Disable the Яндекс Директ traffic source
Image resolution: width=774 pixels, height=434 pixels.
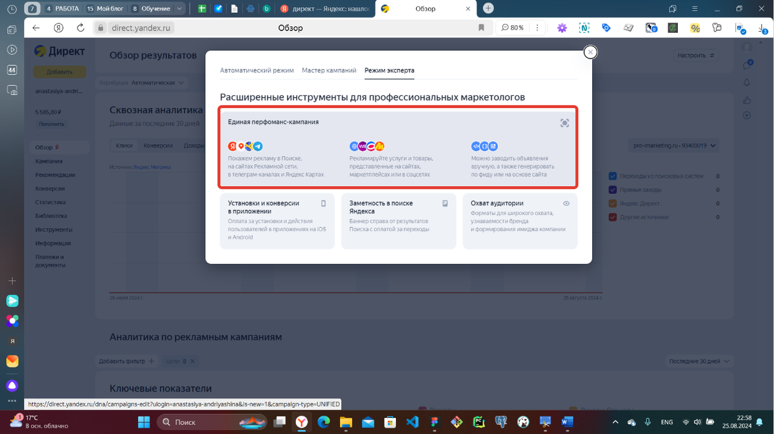click(611, 203)
